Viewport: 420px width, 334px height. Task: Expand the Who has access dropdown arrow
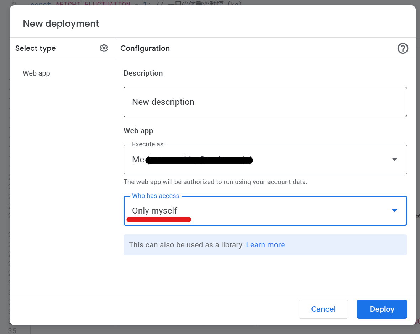point(394,211)
